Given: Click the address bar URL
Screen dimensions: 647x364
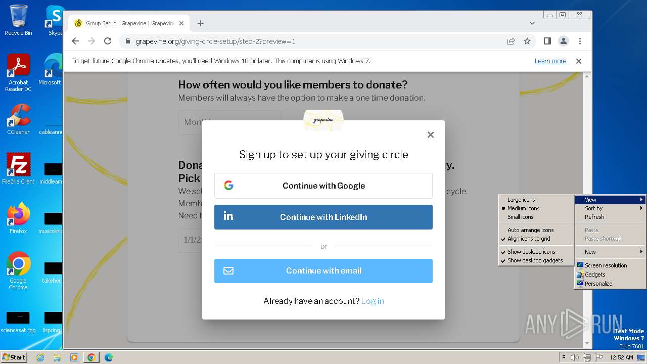Looking at the screenshot, I should 215,41.
